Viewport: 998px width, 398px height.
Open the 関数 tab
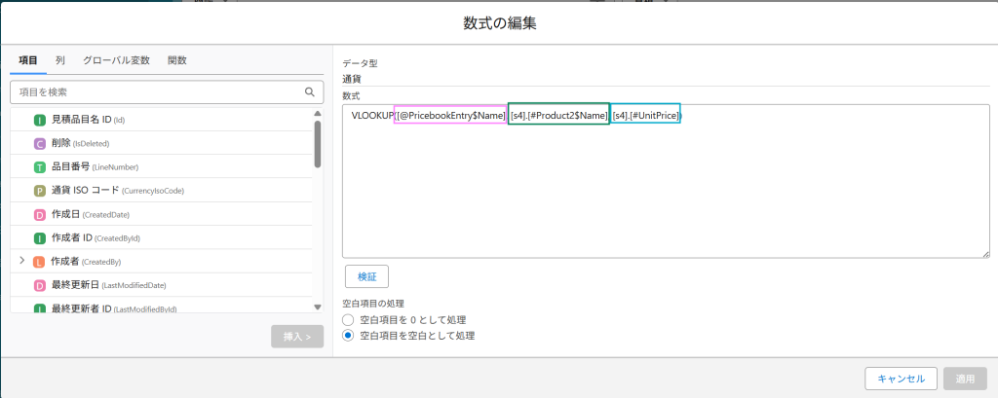(177, 60)
